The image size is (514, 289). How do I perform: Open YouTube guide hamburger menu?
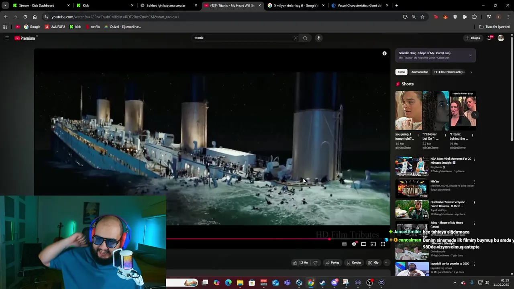7,38
